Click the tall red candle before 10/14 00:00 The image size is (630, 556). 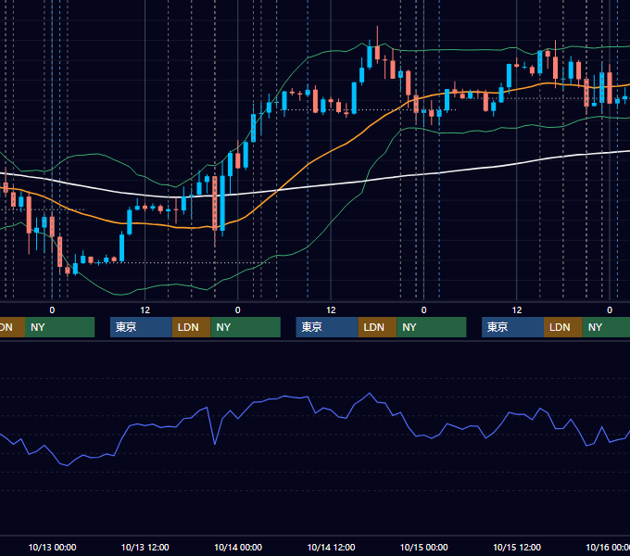pos(215,203)
